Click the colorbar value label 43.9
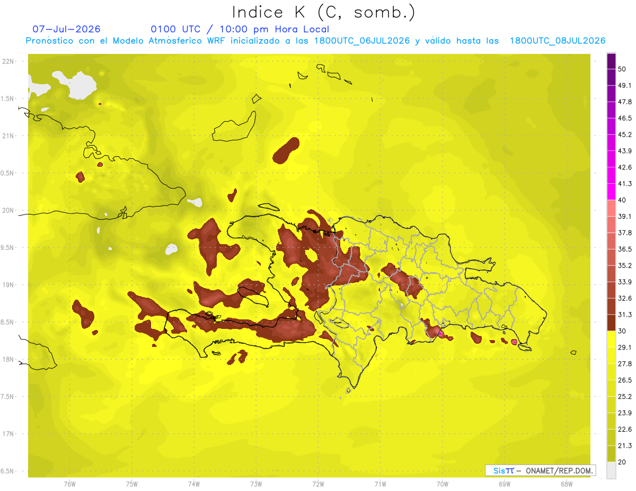 point(625,151)
